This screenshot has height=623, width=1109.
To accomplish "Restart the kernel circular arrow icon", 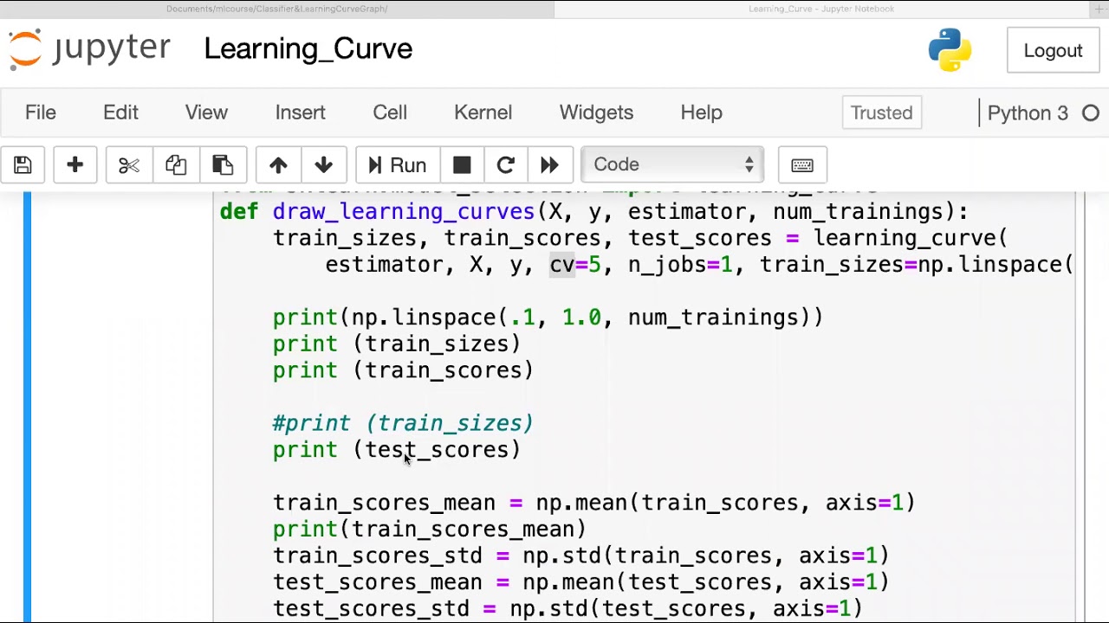I will click(506, 164).
